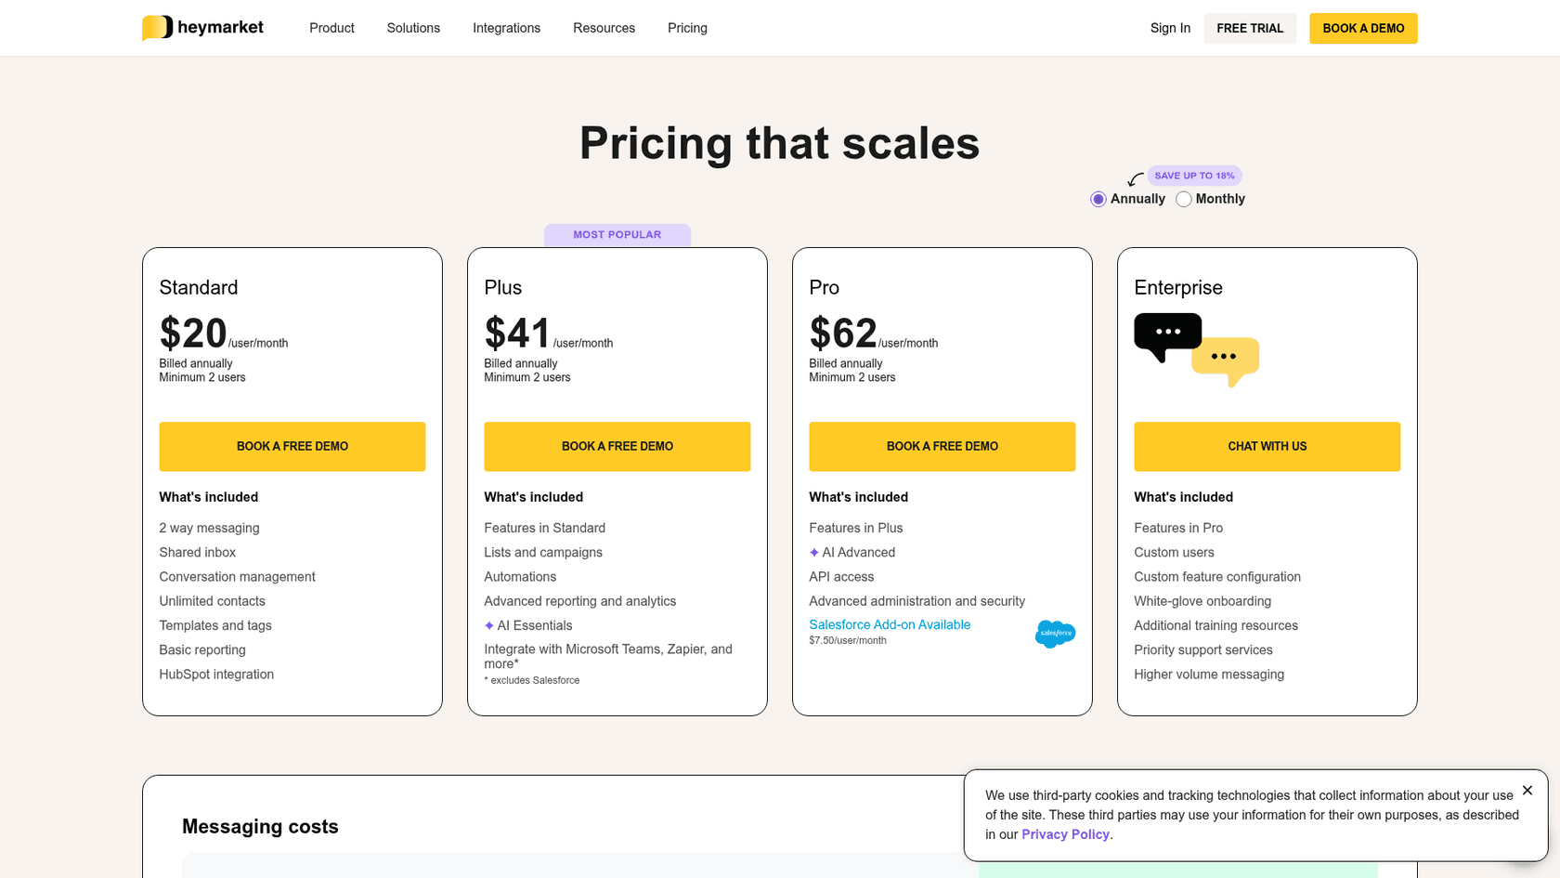This screenshot has height=878, width=1560.
Task: Open the Resources menu
Action: point(604,28)
